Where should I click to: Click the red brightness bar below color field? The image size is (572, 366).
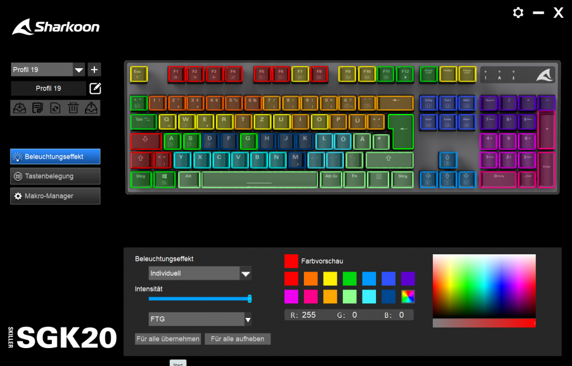click(x=484, y=323)
